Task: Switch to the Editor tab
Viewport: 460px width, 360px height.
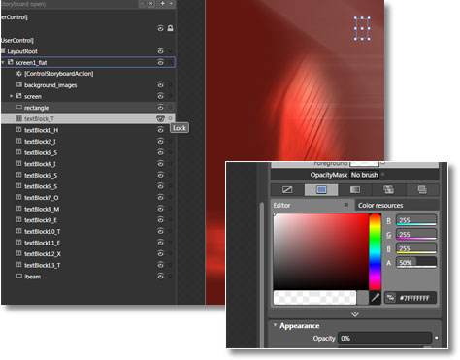Action: 281,205
